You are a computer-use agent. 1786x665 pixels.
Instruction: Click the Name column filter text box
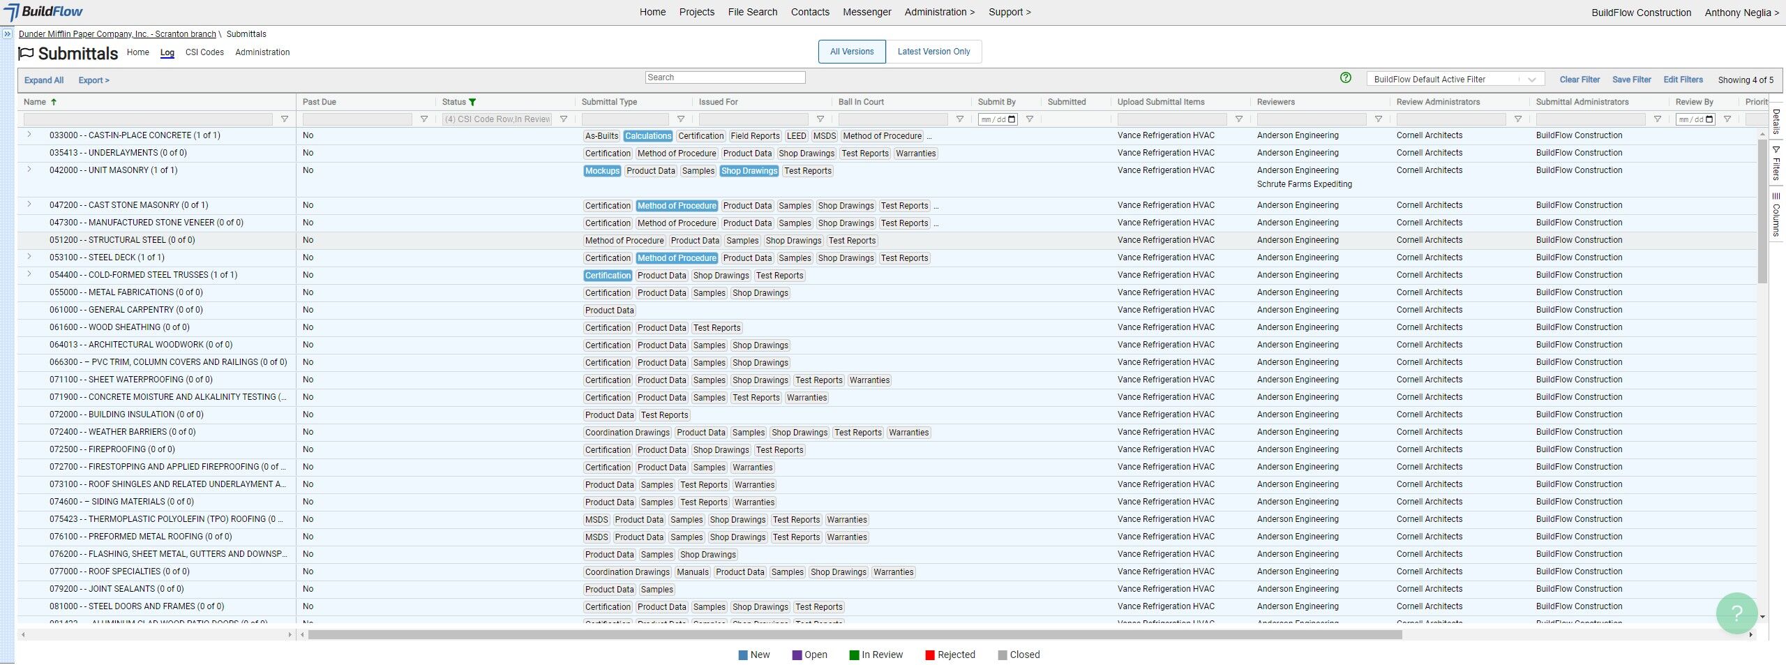pyautogui.click(x=148, y=119)
